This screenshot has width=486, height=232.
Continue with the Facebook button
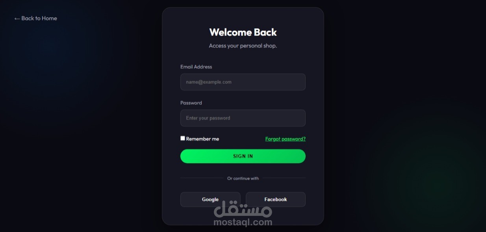pos(276,199)
